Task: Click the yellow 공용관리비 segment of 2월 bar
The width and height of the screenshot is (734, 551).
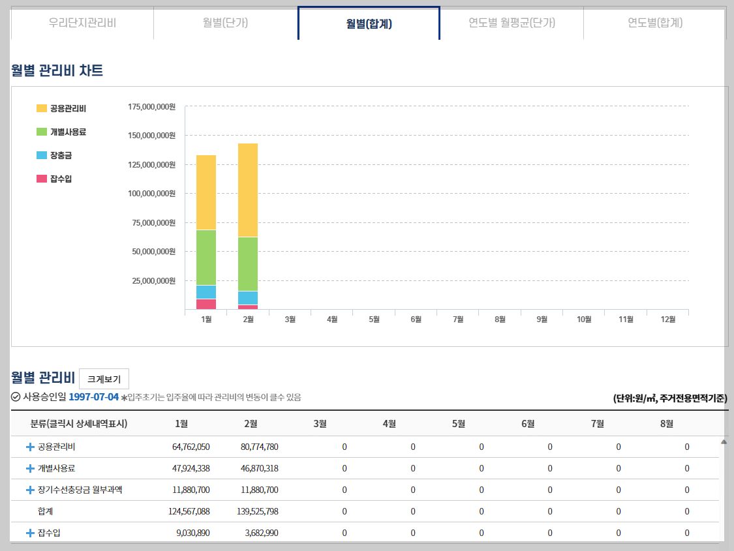Action: point(248,190)
